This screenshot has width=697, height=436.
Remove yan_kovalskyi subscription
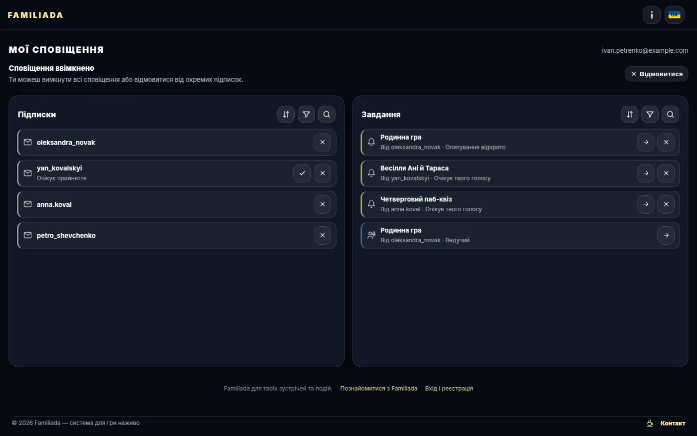tap(322, 173)
